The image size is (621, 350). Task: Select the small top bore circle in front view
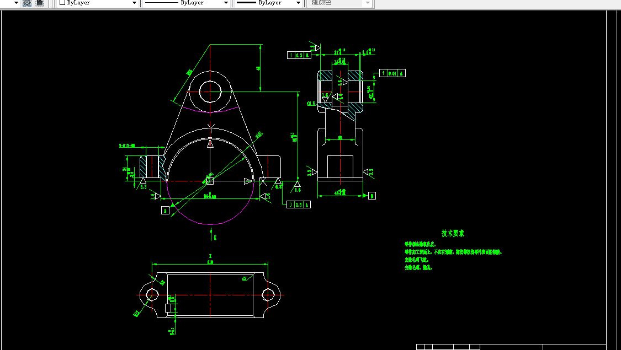(x=210, y=91)
